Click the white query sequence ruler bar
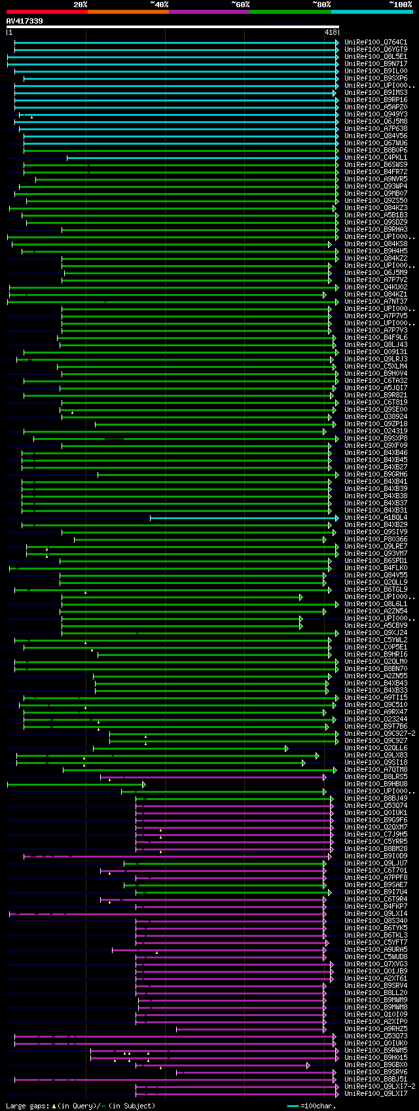This screenshot has width=419, height=1111. click(x=173, y=27)
